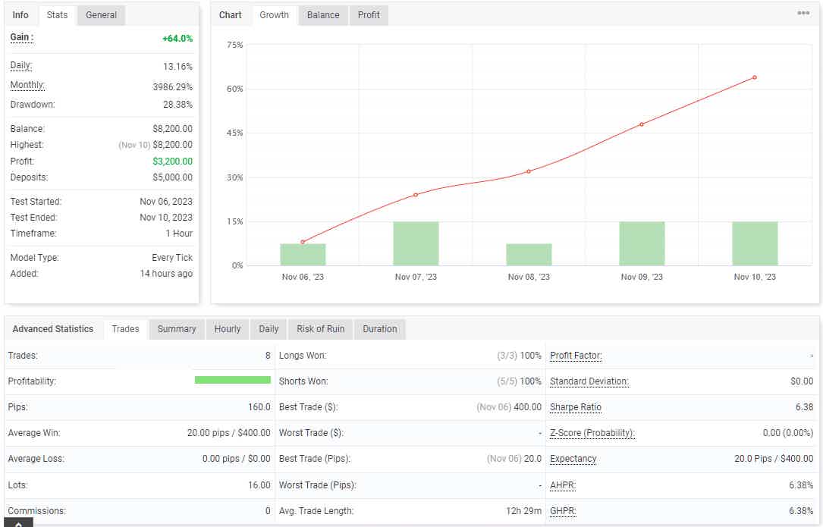Click the +64.0% gain value
Image resolution: width=823 pixels, height=527 pixels.
(177, 39)
